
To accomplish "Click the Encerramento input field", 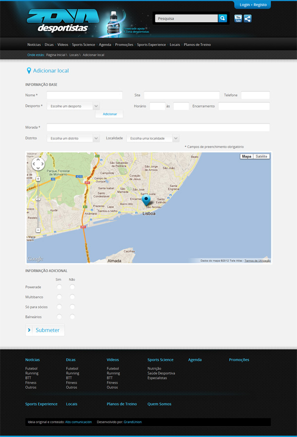I will click(244, 106).
